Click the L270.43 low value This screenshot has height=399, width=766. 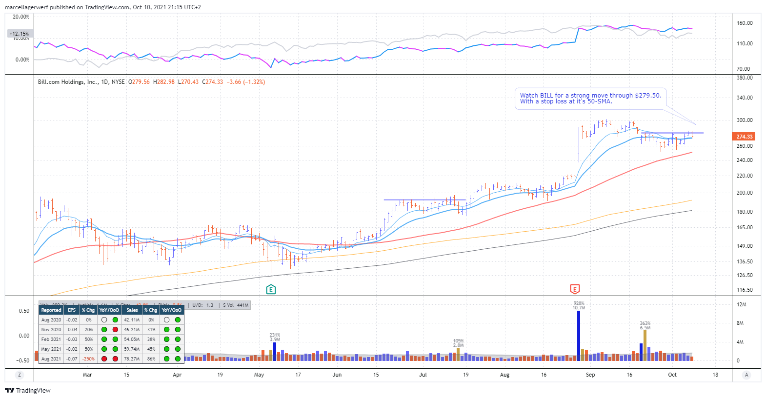pos(188,82)
